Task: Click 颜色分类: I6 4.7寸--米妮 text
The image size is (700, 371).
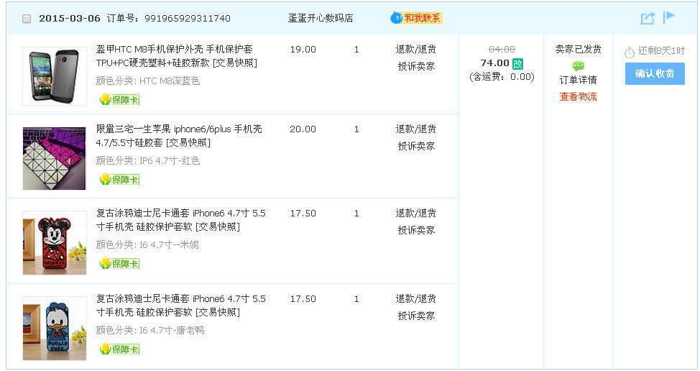Action: [147, 244]
